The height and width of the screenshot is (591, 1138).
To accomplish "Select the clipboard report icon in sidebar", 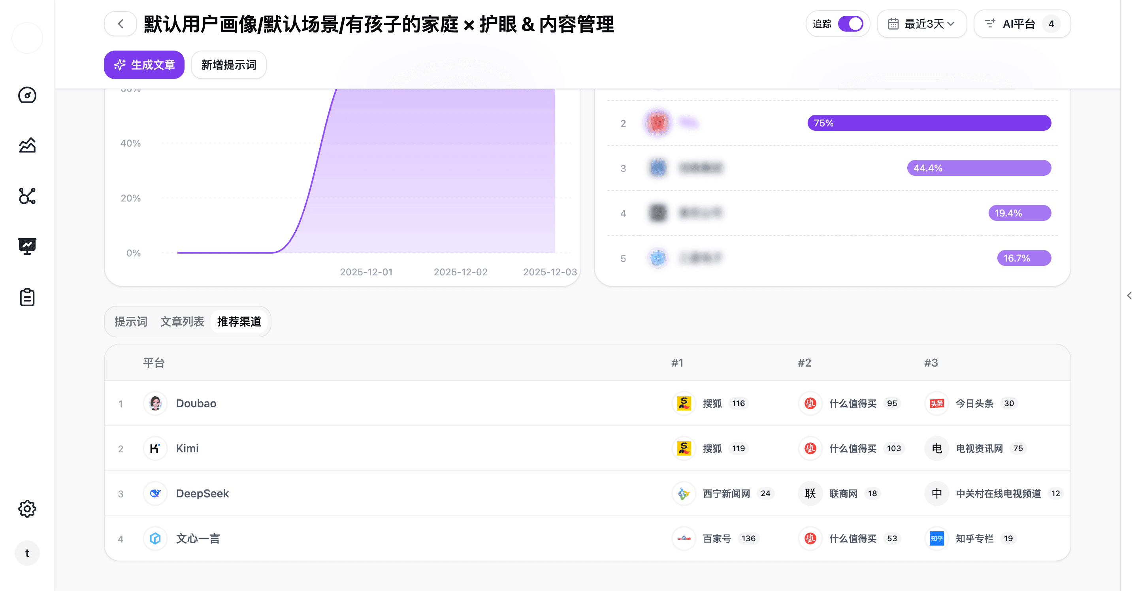I will [27, 297].
